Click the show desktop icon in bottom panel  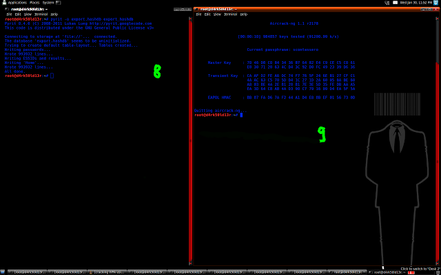pos(3,272)
